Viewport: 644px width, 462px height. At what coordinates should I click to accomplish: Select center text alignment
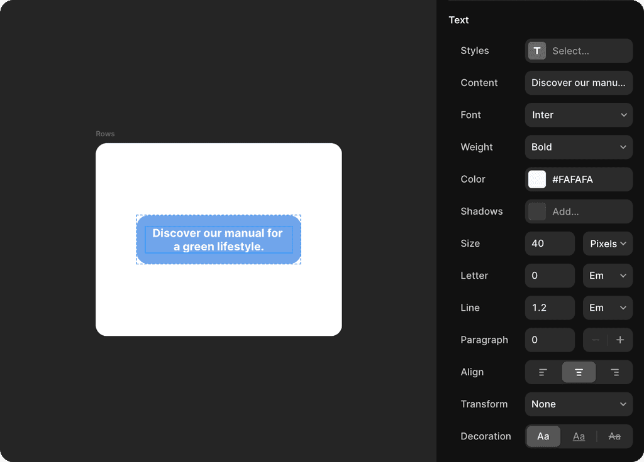[x=578, y=372]
